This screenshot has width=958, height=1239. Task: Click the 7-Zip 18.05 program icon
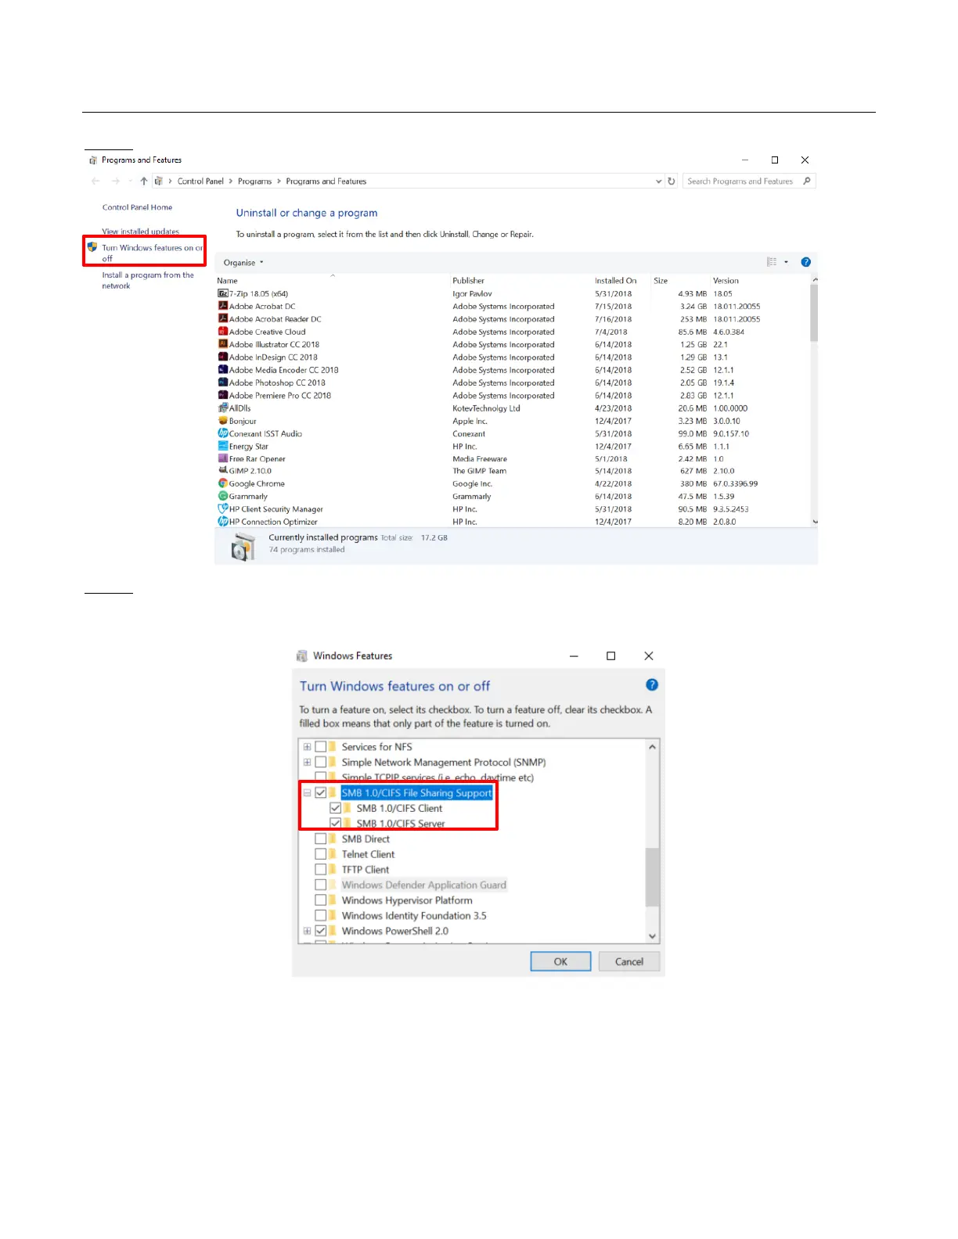coord(223,294)
